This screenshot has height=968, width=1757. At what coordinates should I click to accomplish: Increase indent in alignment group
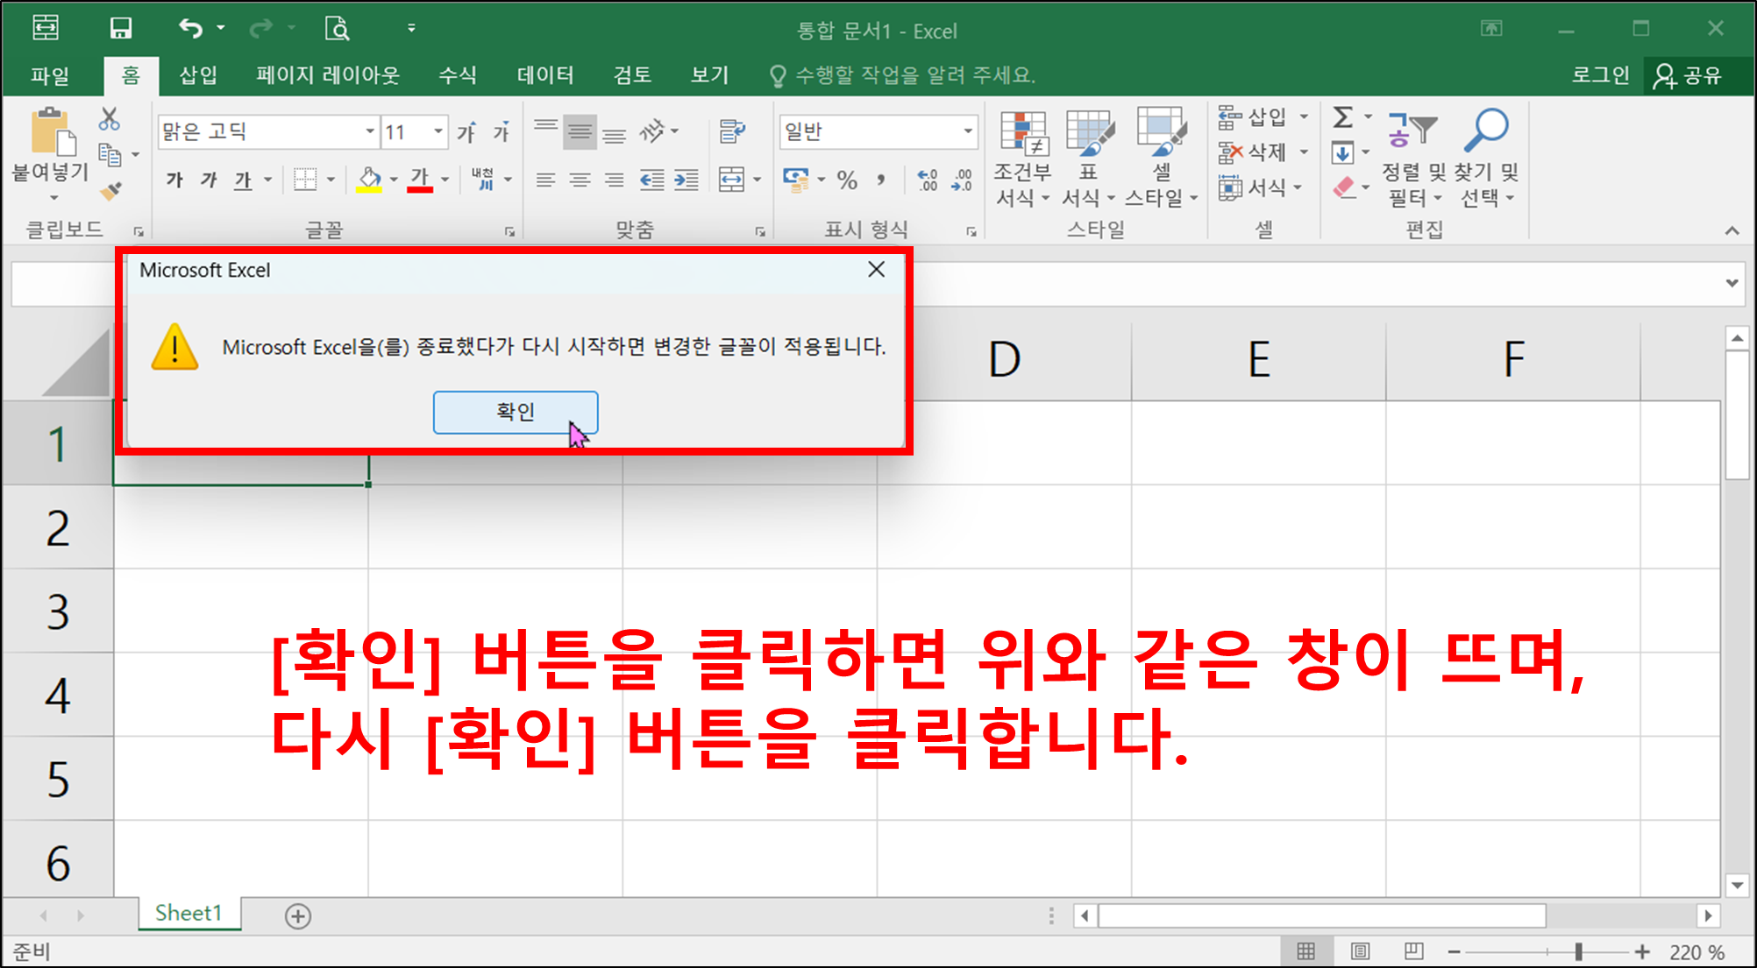(x=686, y=180)
